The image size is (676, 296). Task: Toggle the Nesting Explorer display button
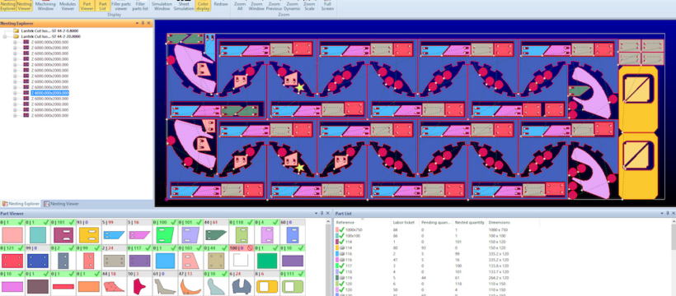tap(7, 6)
